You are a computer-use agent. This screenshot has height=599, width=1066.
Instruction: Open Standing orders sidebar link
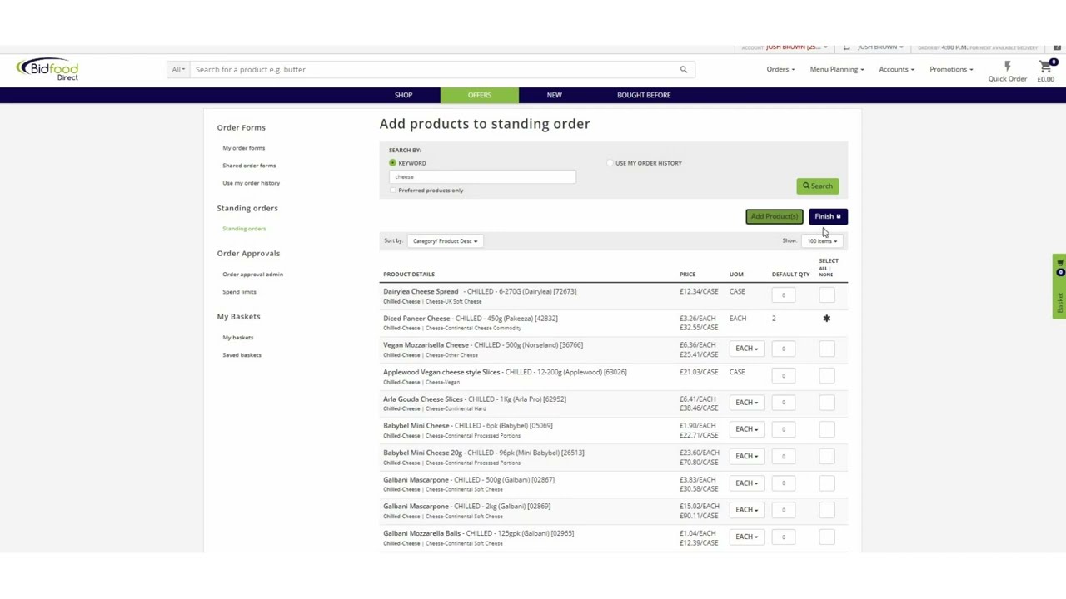click(x=244, y=229)
